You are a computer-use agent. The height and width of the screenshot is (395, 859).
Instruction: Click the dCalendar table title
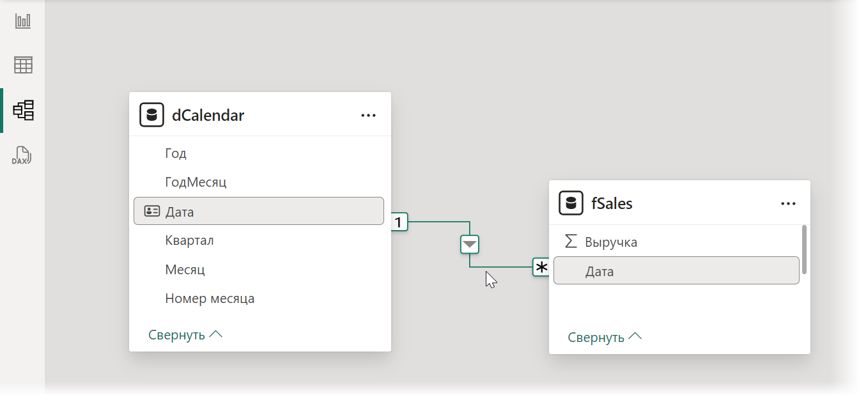click(208, 115)
